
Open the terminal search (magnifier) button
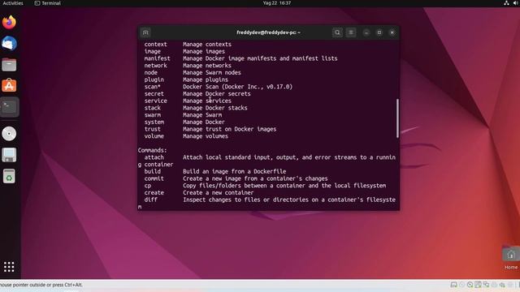[x=337, y=32]
